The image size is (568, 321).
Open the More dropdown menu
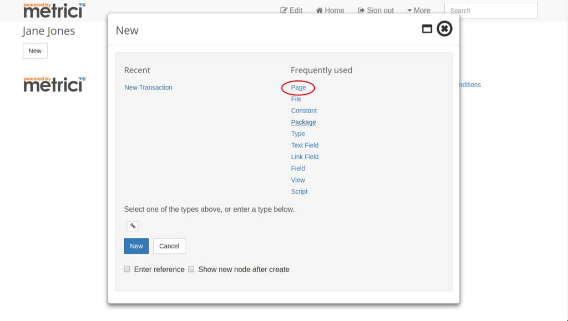pyautogui.click(x=419, y=10)
